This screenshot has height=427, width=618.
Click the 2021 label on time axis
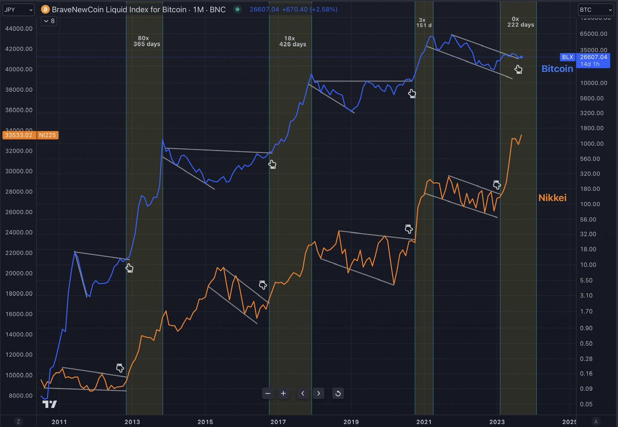[x=425, y=421]
